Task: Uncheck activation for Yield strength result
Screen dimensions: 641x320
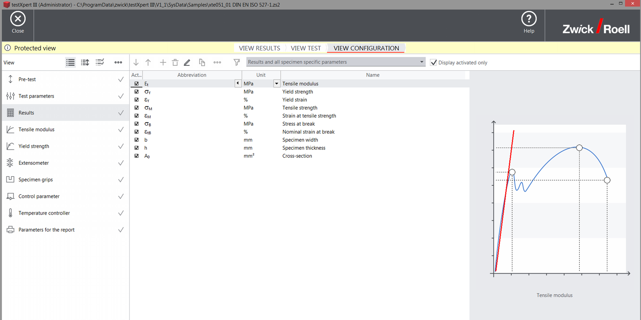Action: [136, 92]
